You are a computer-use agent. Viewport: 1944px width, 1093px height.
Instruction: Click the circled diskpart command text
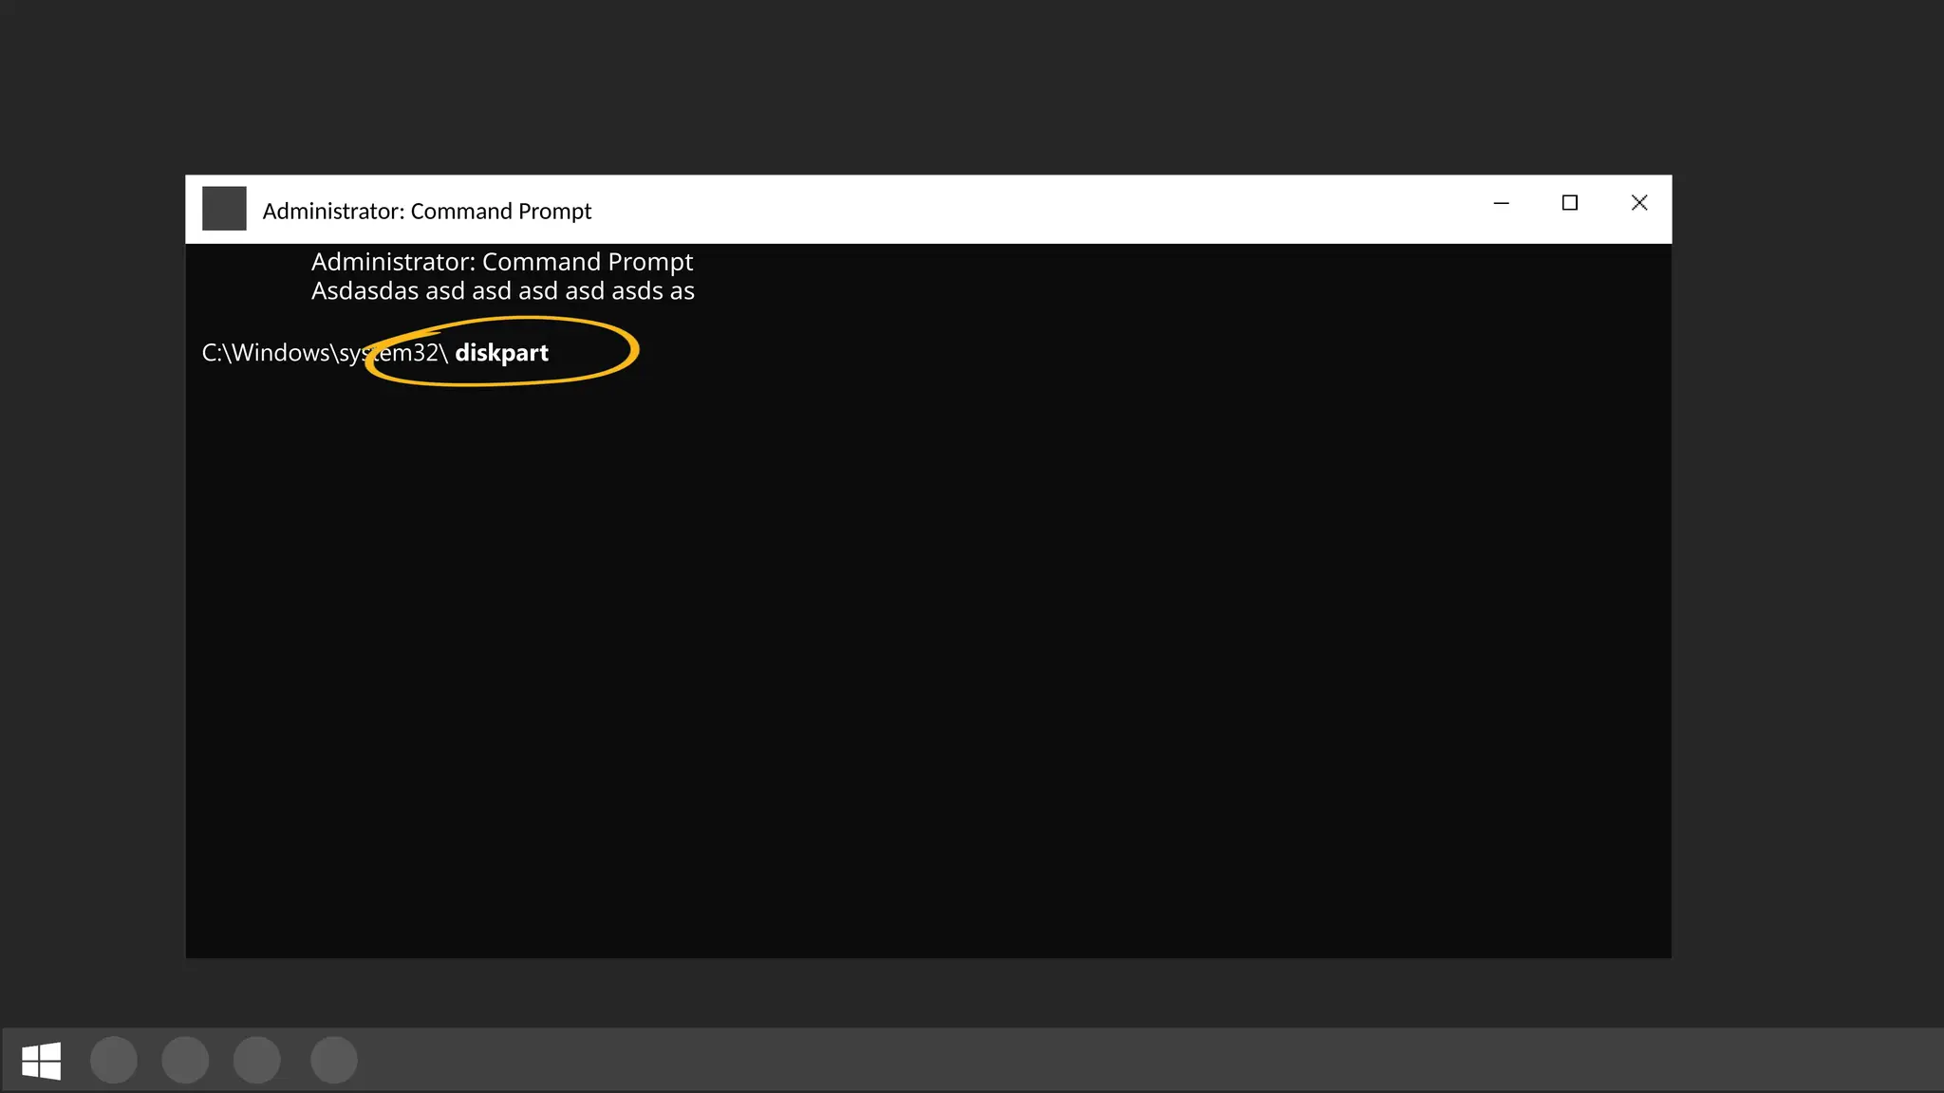[501, 353]
